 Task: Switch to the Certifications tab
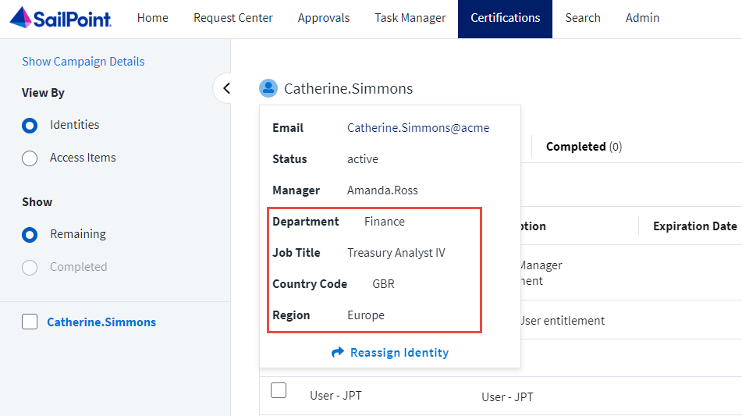click(x=505, y=18)
